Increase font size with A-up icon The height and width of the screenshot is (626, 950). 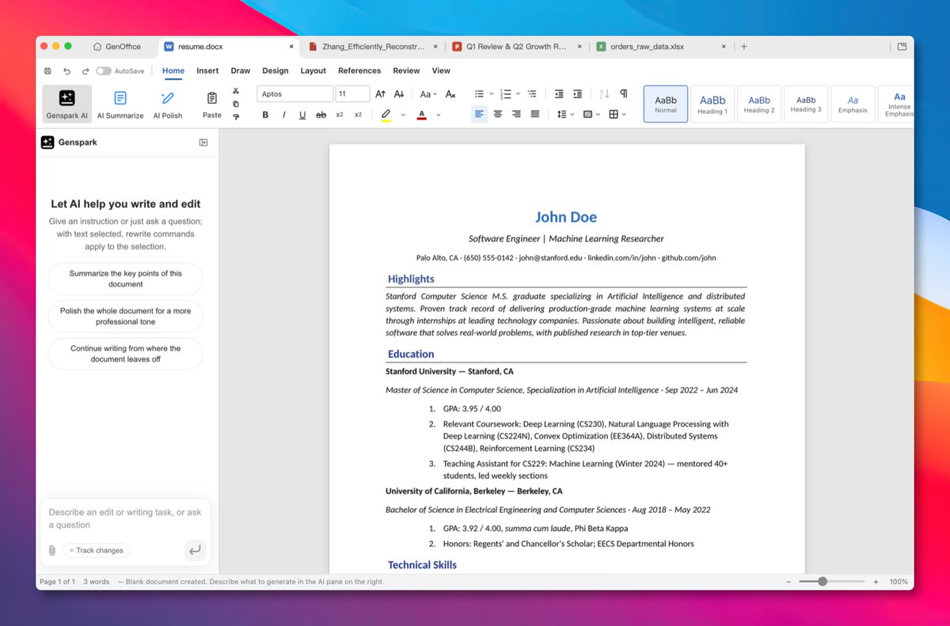[x=381, y=93]
